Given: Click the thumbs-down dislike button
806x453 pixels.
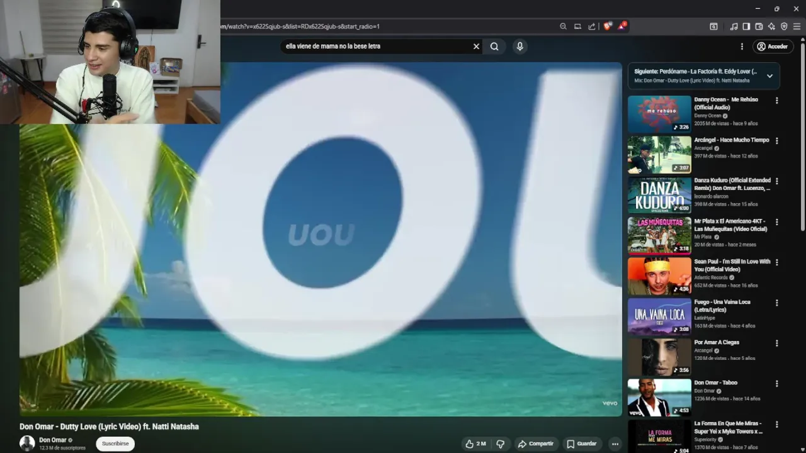Looking at the screenshot, I should pyautogui.click(x=501, y=444).
